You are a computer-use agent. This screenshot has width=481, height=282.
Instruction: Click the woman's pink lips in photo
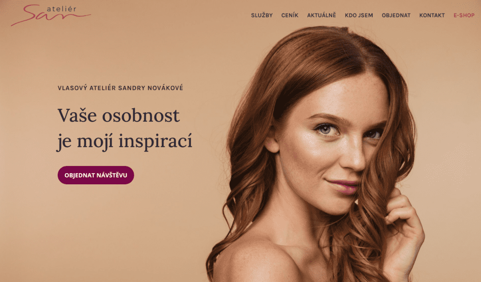[x=343, y=186]
